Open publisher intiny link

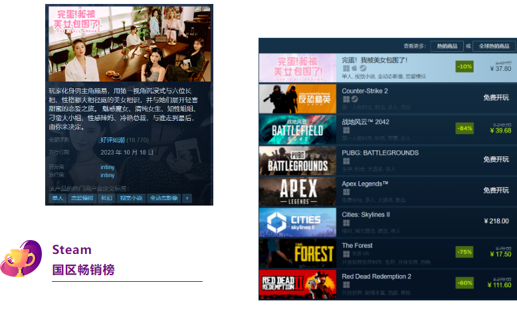pos(108,175)
